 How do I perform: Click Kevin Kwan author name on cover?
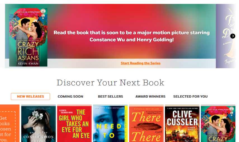point(28,64)
